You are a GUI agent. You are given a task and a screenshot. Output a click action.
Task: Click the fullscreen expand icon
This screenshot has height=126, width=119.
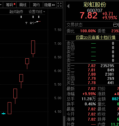(59, 5)
